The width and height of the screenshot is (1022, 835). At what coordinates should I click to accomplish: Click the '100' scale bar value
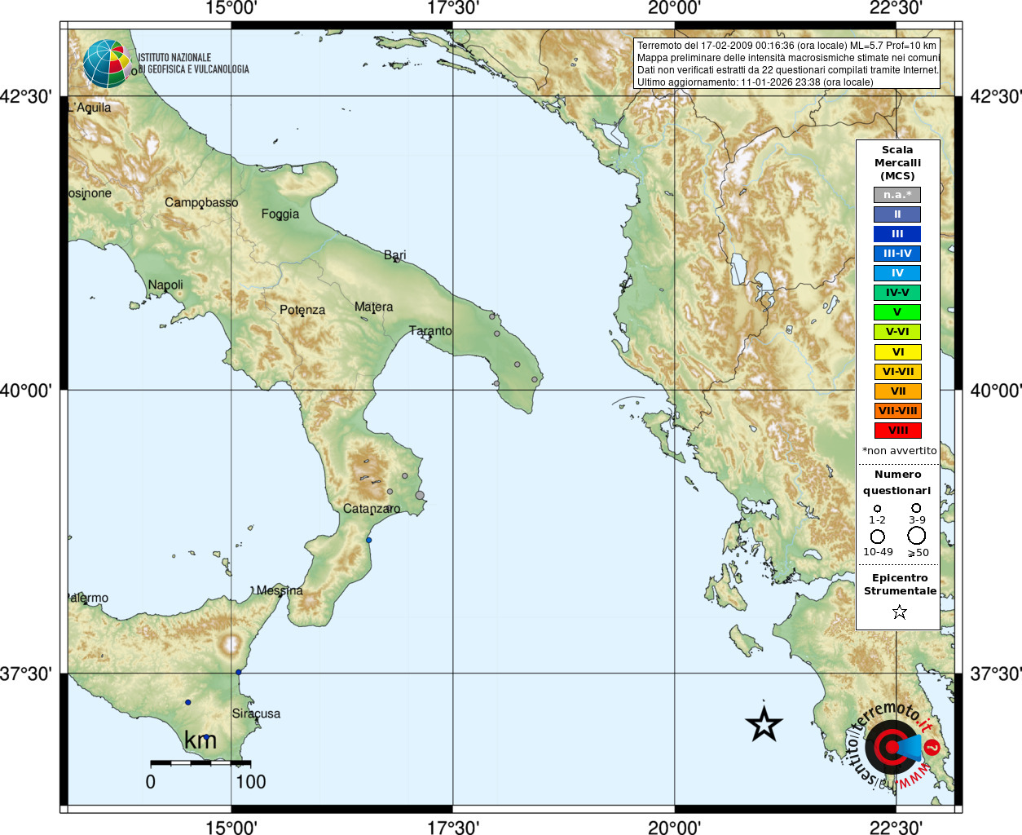point(251,782)
